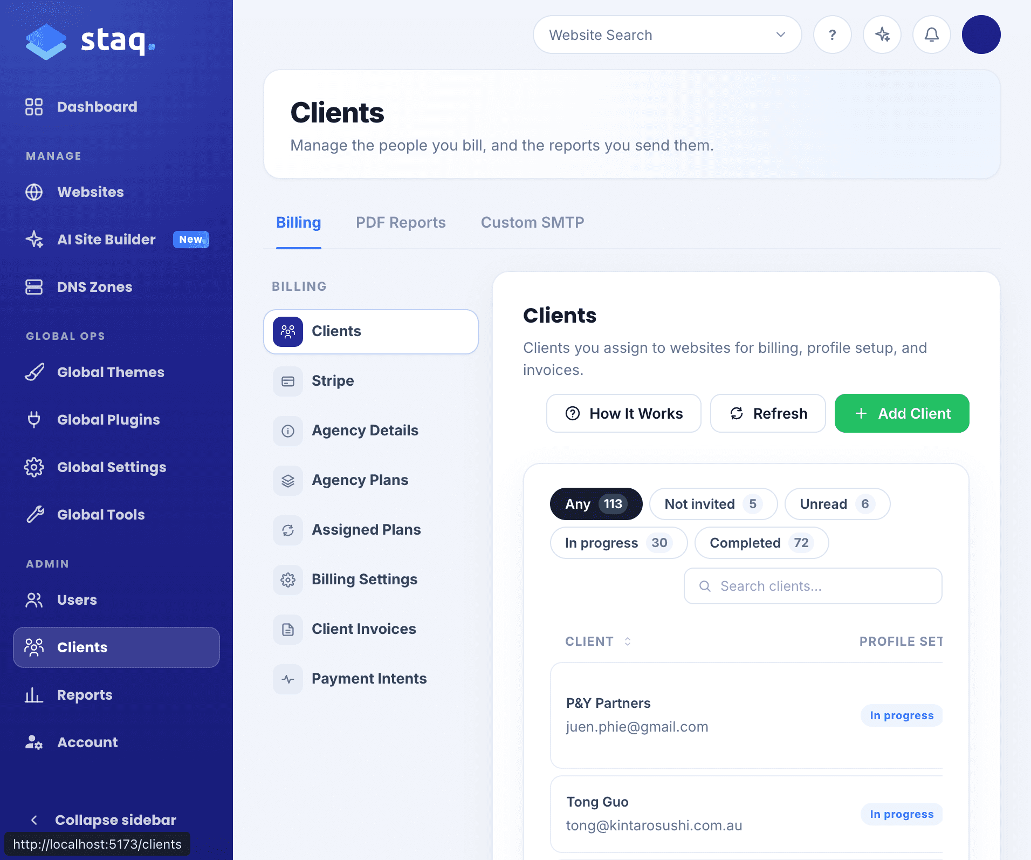This screenshot has height=860, width=1031.
Task: Open Stripe billing section
Action: pyautogui.click(x=371, y=381)
